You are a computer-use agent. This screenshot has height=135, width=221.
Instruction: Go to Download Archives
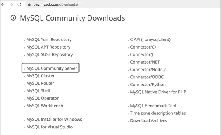(x=149, y=121)
